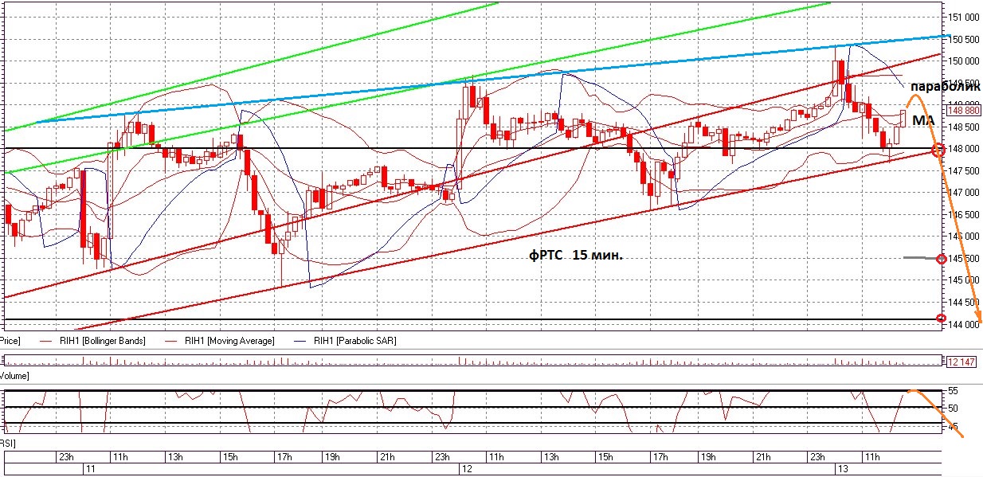
Task: Click the 21h time label of date 12
Action: (763, 457)
